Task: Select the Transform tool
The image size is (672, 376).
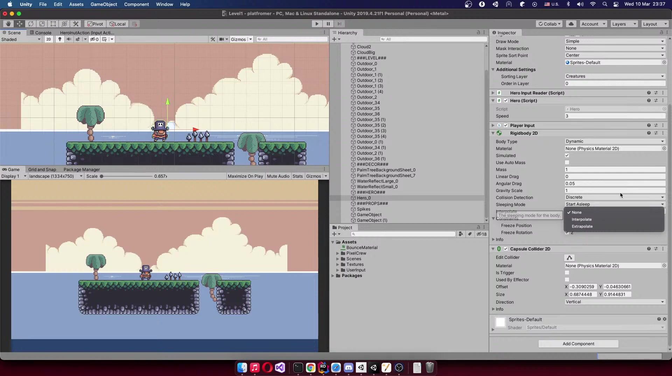Action: (64, 24)
